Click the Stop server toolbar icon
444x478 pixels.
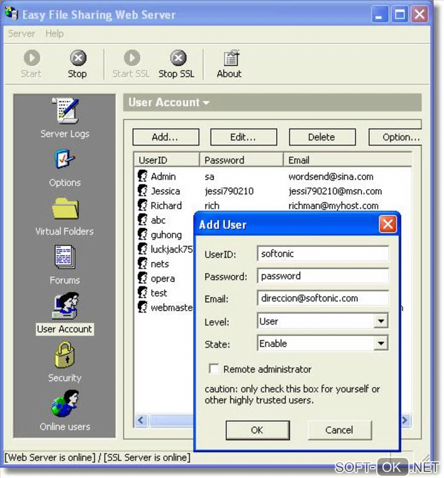click(78, 58)
